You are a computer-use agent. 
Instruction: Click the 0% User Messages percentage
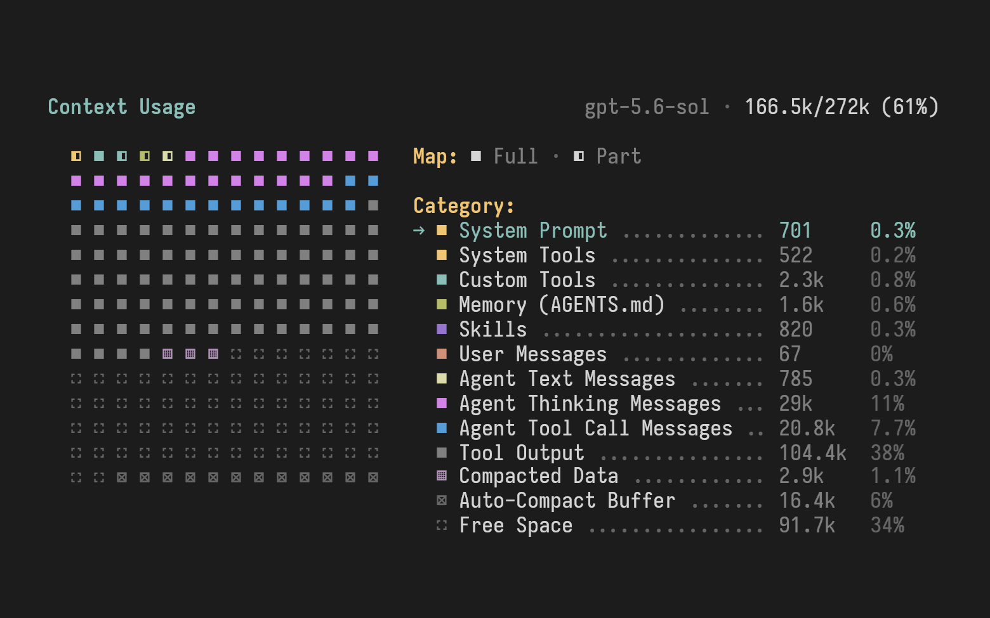pos(881,354)
